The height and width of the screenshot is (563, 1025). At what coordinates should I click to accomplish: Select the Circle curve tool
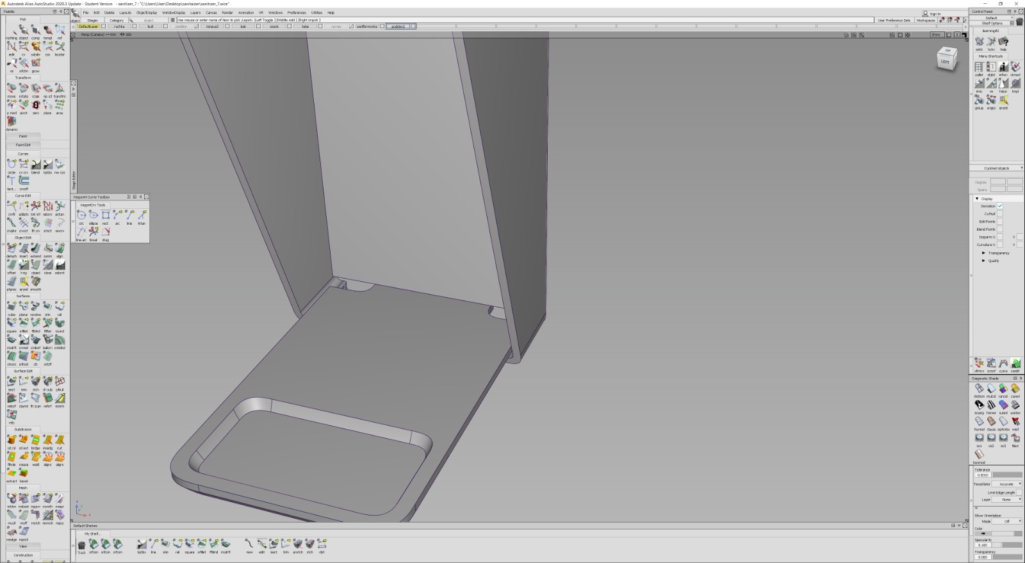(12, 165)
